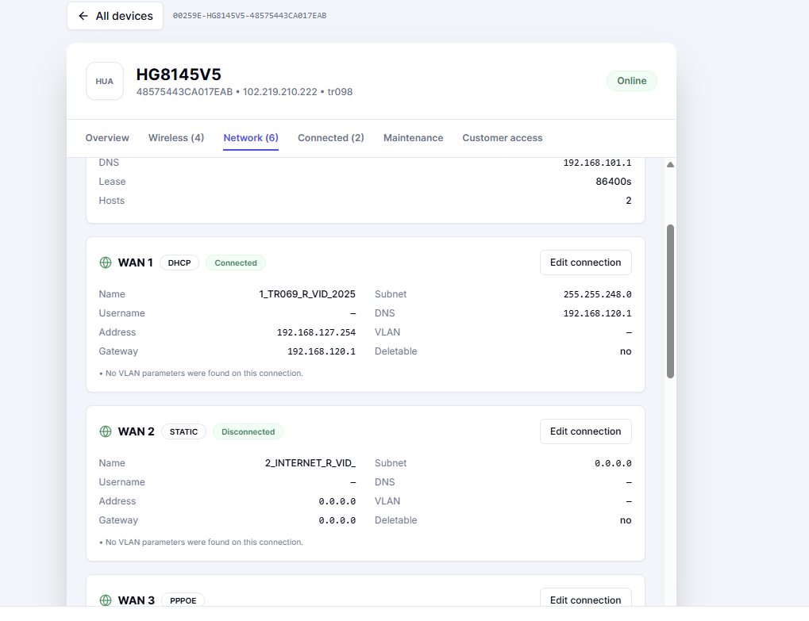
Task: Click WAN 2 Deletable value no
Action: [x=626, y=520]
